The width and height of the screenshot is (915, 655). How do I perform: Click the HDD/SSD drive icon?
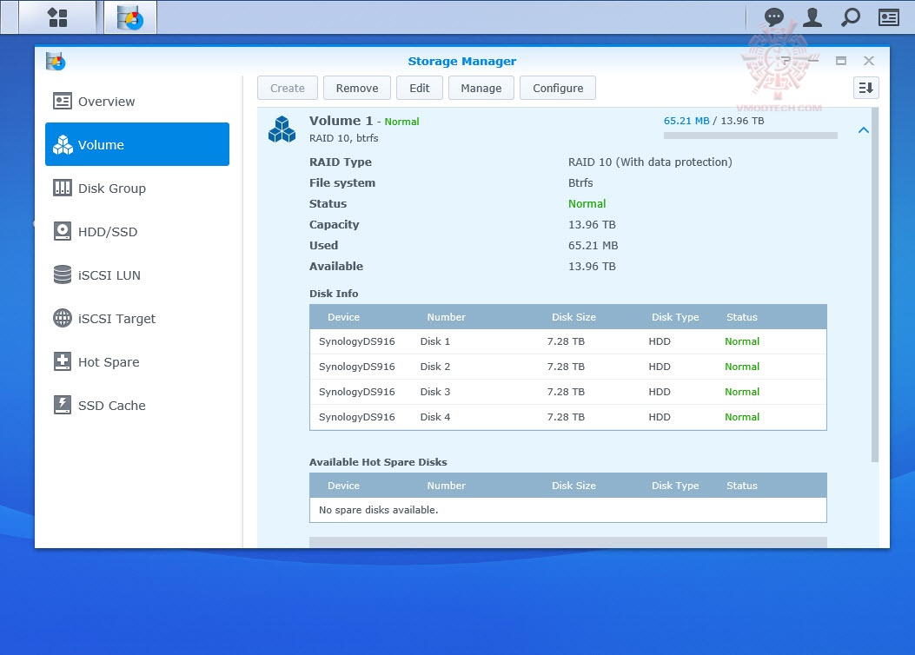[63, 232]
